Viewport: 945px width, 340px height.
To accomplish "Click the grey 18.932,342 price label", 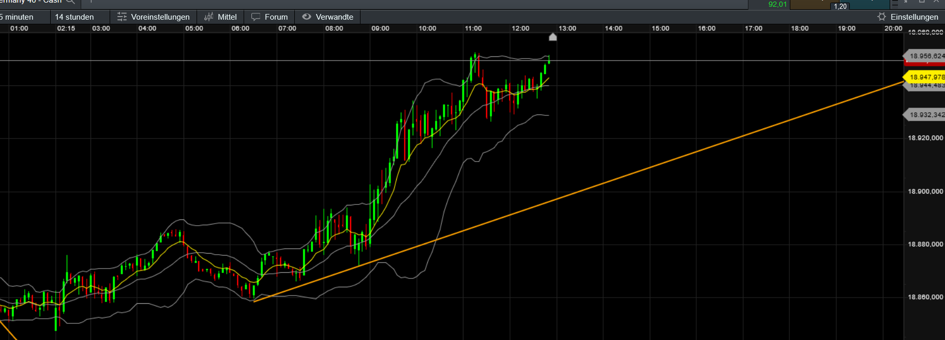I will (x=925, y=115).
